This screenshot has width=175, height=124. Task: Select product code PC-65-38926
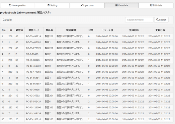(x=33, y=60)
